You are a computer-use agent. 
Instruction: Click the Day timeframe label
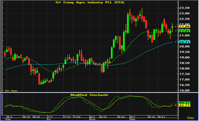[x=191, y=118]
